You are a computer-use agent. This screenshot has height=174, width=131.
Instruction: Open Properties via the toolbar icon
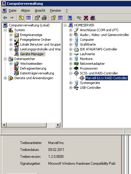pos(37,18)
